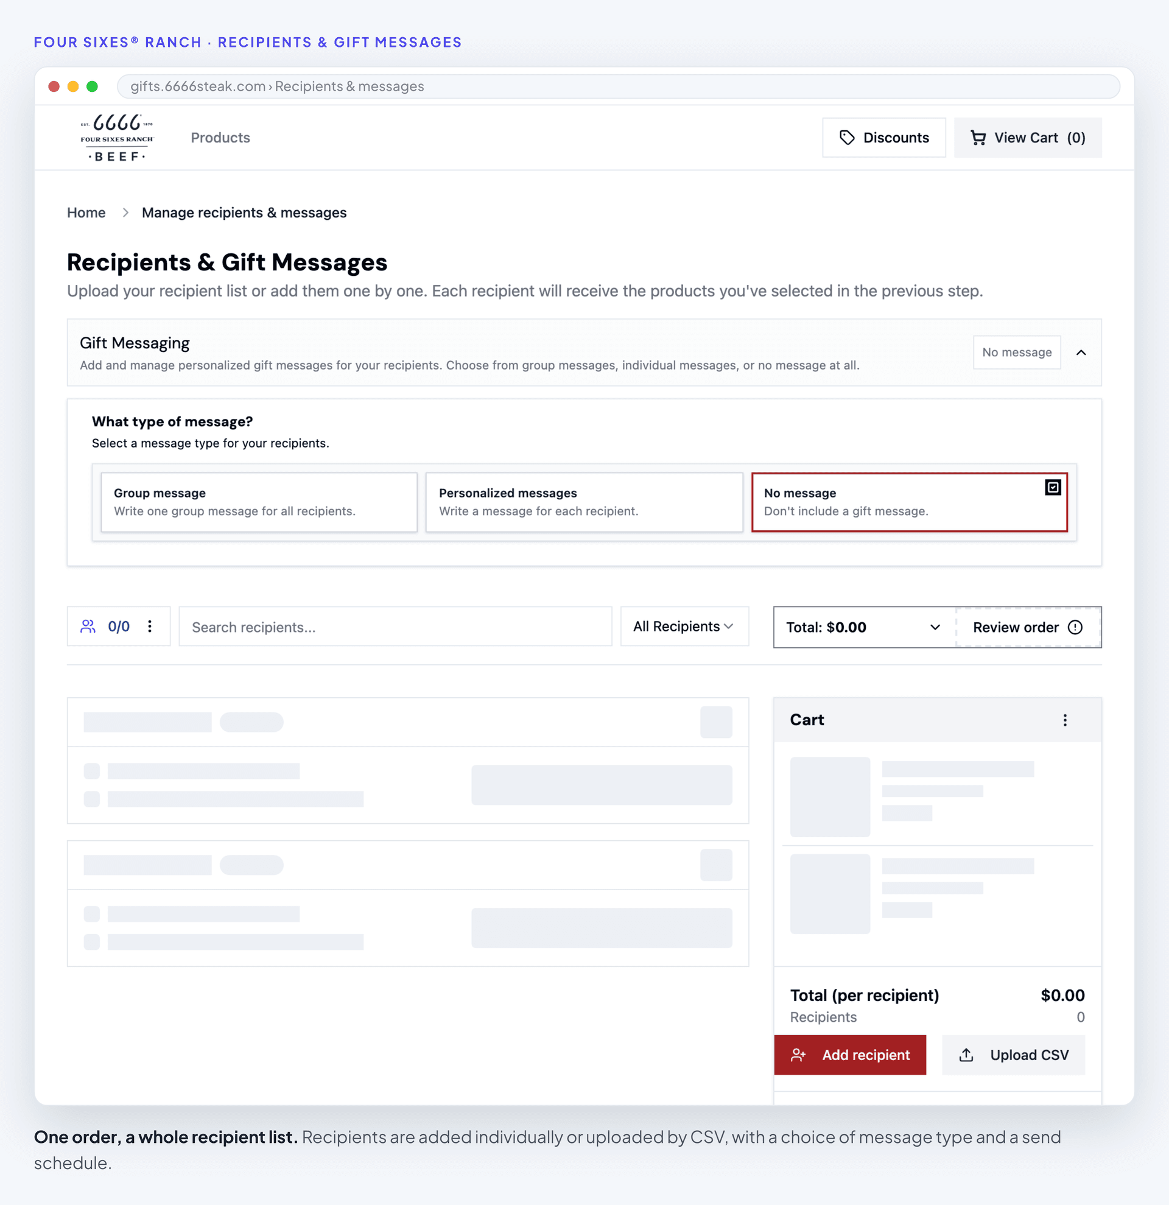Open the All Recipients filter dropdown
This screenshot has width=1169, height=1205.
coord(684,627)
